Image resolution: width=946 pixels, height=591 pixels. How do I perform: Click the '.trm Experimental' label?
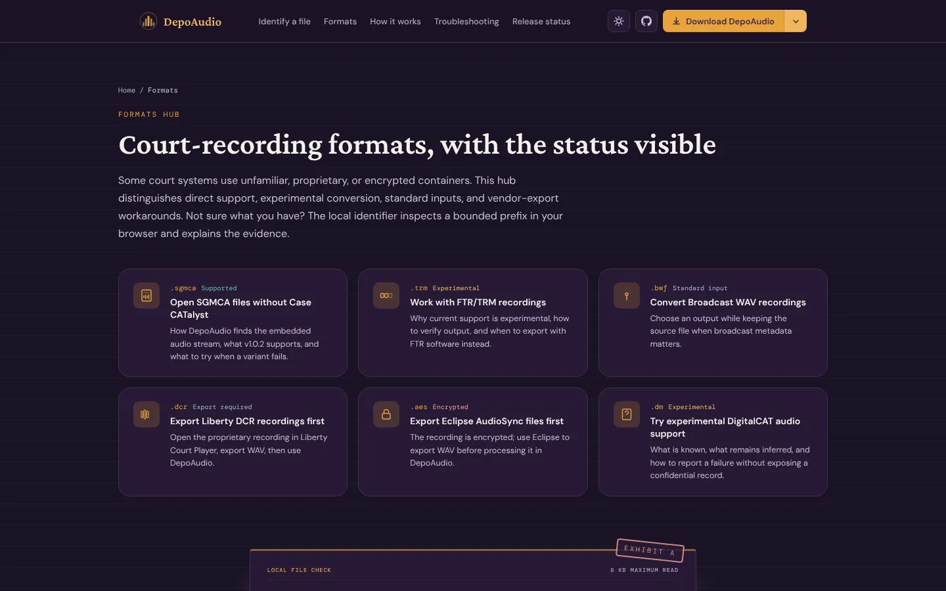click(445, 288)
